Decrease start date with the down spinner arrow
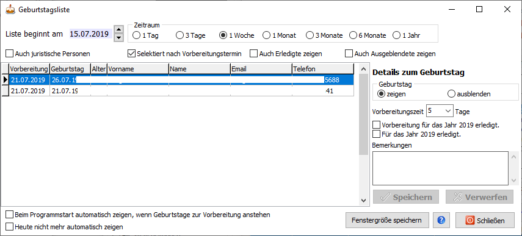The image size is (522, 236). point(118,37)
